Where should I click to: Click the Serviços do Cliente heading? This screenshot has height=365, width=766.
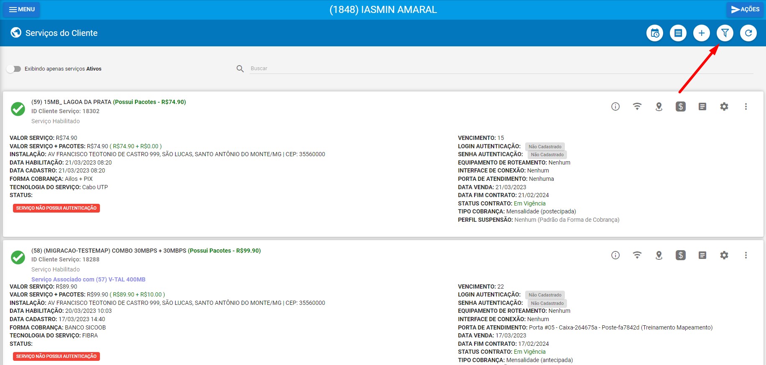(61, 33)
